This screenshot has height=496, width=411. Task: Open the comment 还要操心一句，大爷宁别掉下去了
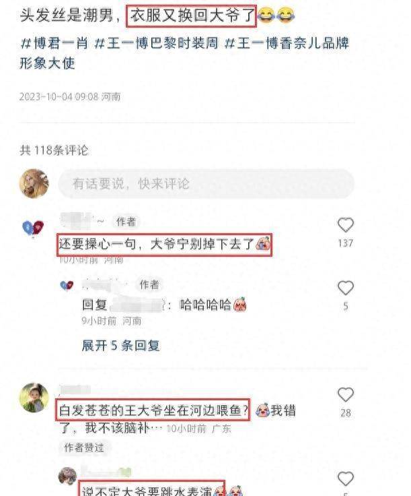164,245
